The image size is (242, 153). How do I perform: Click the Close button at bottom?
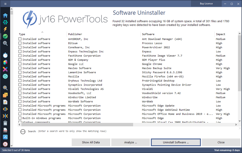pos(221,142)
